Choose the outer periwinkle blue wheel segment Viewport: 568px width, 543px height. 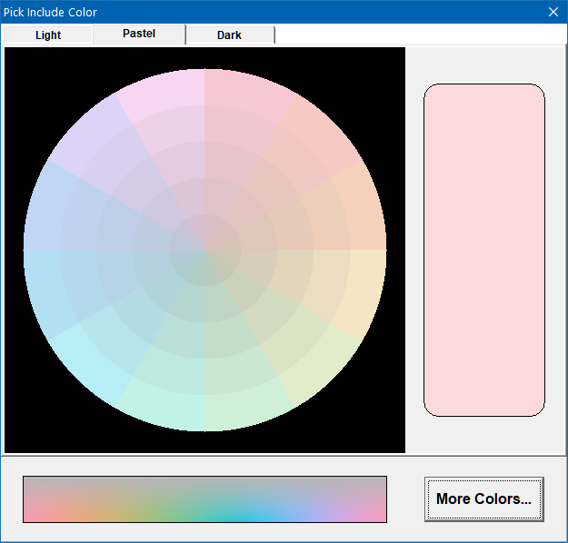[45, 209]
